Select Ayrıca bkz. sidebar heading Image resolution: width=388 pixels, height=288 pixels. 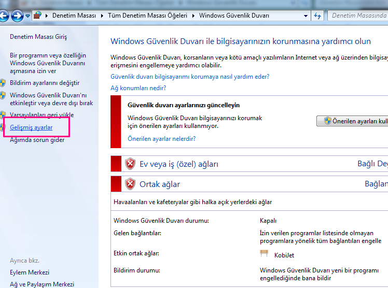tap(24, 261)
